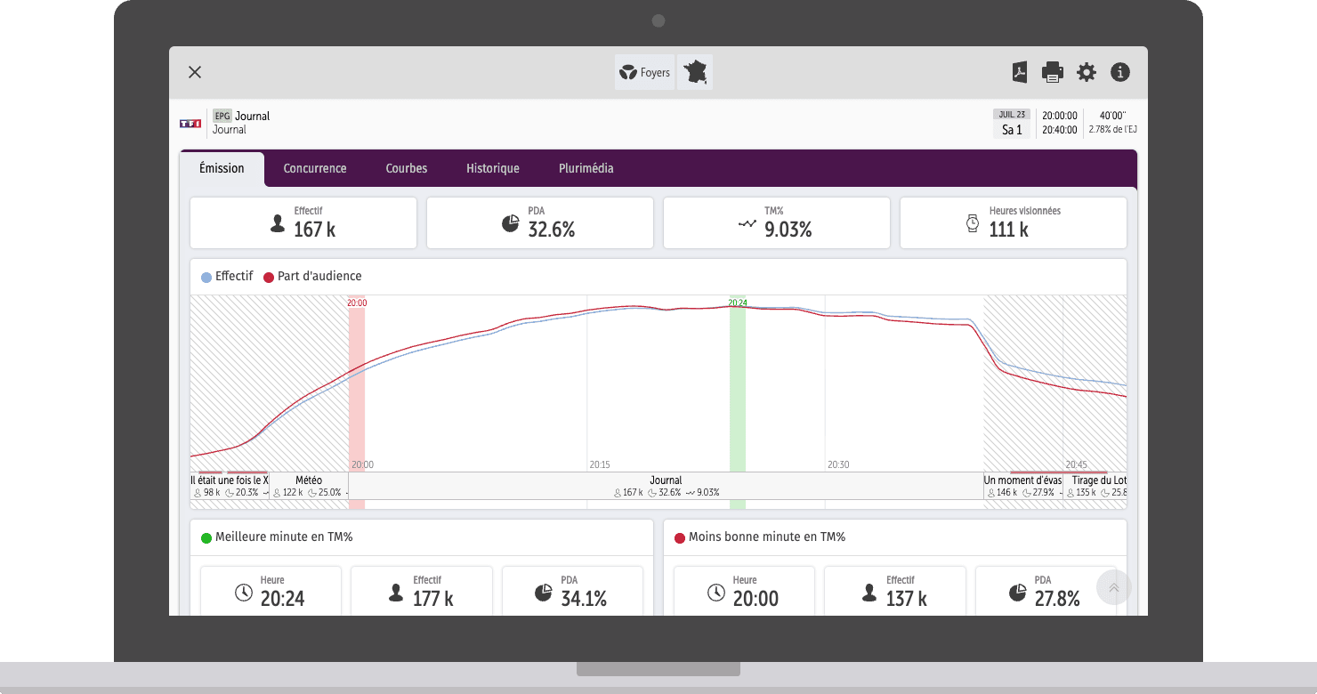1317x694 pixels.
Task: Export report with the PDF icon
Action: point(1020,72)
